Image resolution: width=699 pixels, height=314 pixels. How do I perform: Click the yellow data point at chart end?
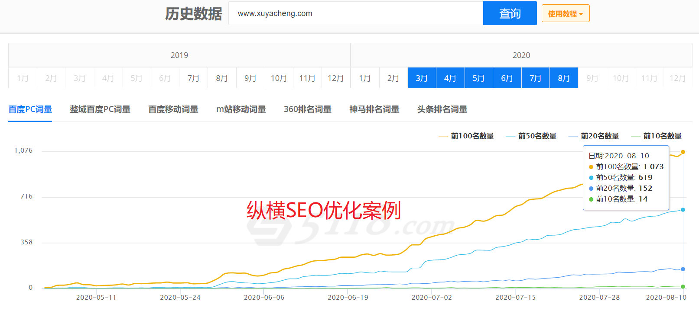coord(683,152)
